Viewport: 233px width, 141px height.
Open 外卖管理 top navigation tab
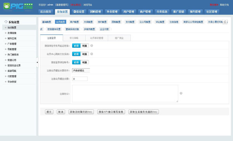point(112,12)
